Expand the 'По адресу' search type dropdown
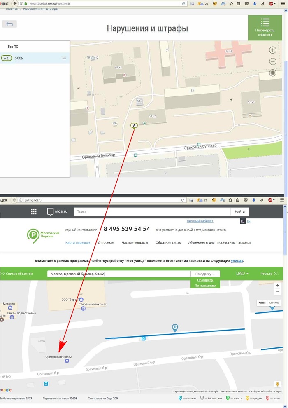288x408 pixels. 205,274
